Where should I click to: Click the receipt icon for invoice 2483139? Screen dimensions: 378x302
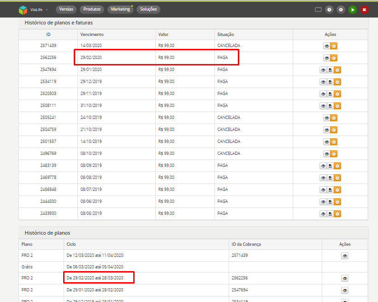tap(330, 166)
